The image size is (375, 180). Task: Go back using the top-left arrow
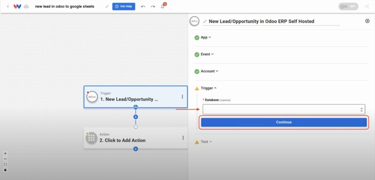(x=8, y=7)
